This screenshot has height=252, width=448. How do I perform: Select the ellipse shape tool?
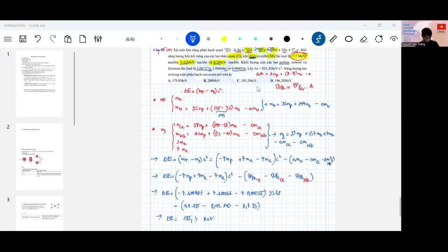point(349,39)
